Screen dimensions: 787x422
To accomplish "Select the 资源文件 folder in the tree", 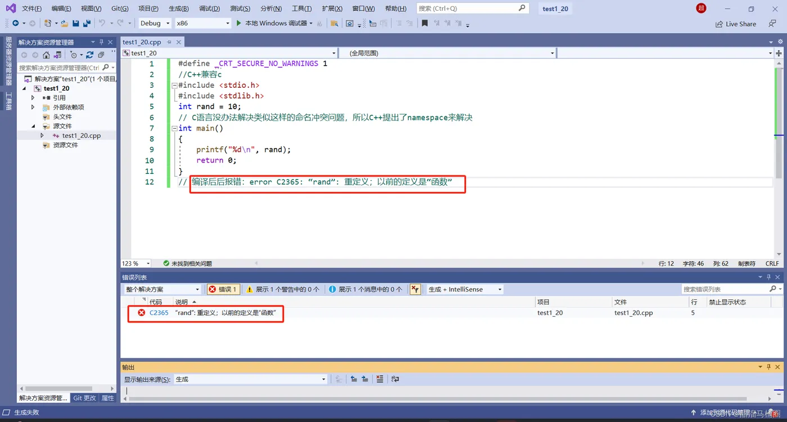I will [x=66, y=145].
